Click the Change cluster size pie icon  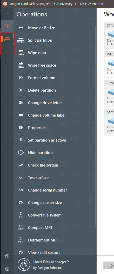coord(21,202)
